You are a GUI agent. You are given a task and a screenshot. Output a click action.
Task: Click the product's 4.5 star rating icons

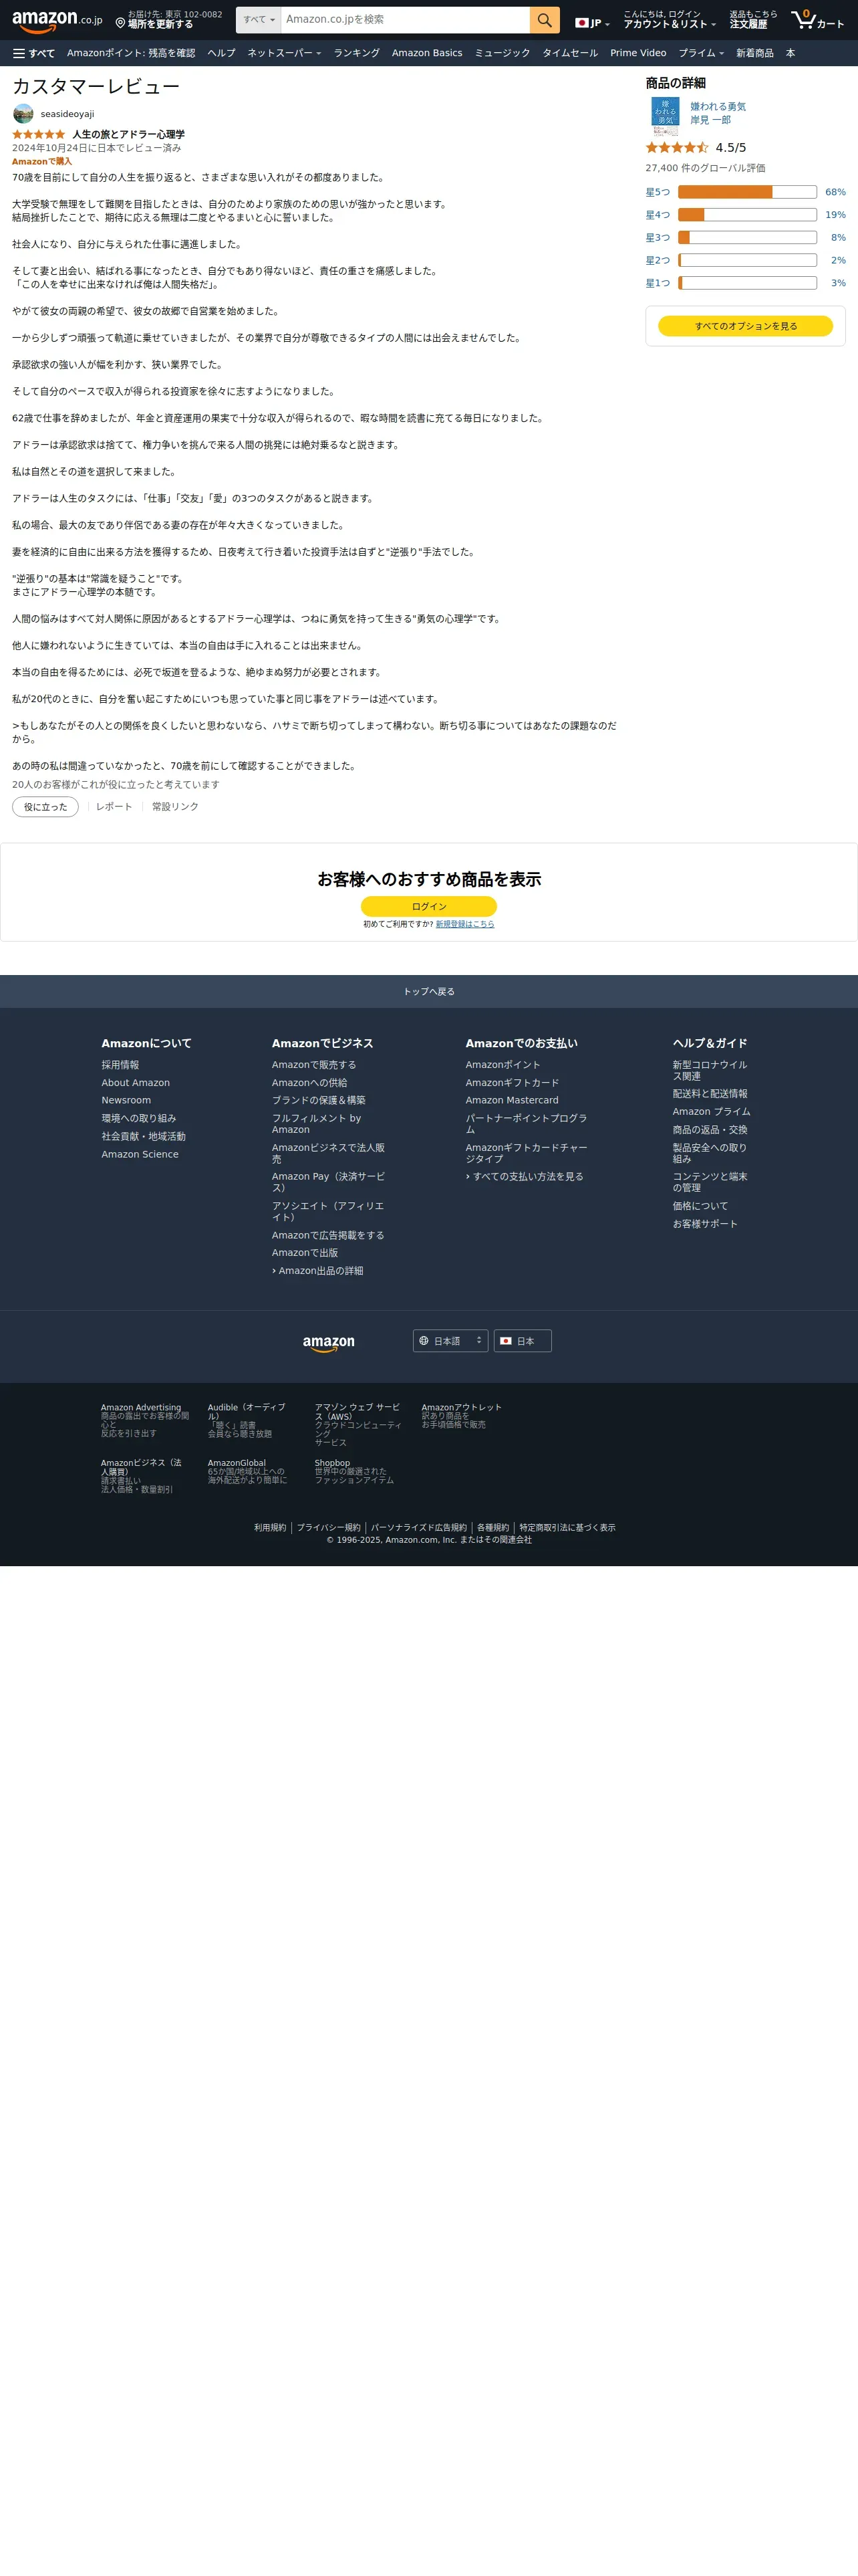pyautogui.click(x=676, y=147)
